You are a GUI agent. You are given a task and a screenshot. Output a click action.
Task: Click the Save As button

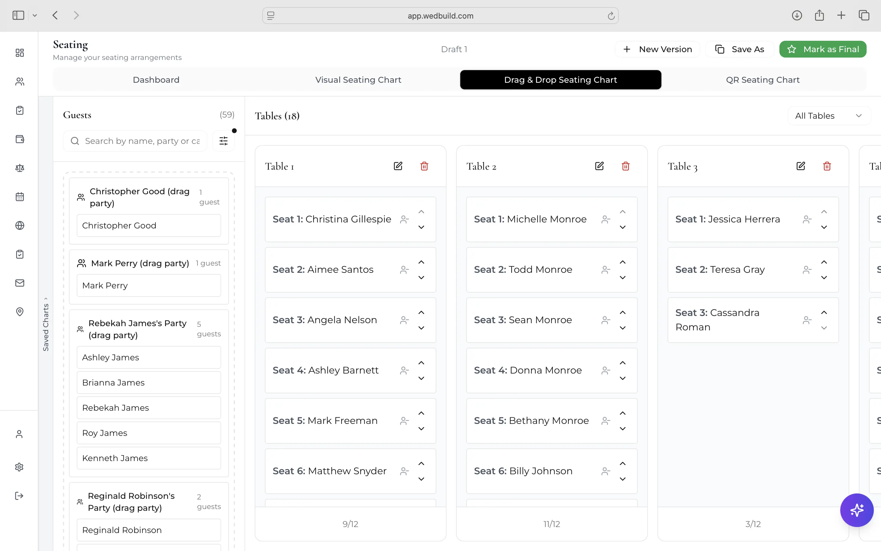coord(740,49)
